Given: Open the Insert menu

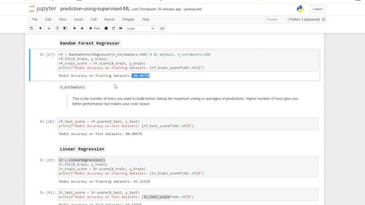Looking at the screenshot, I should tap(79, 19).
